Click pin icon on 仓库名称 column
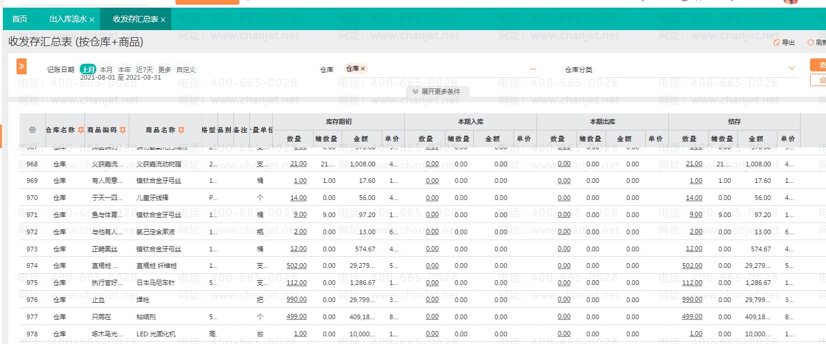The height and width of the screenshot is (344, 826). coord(80,130)
